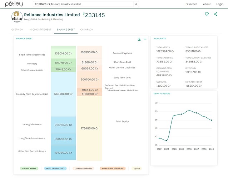The height and width of the screenshot is (178, 228).
Task: Toggle the Current Assets legend chip
Action: (29, 168)
